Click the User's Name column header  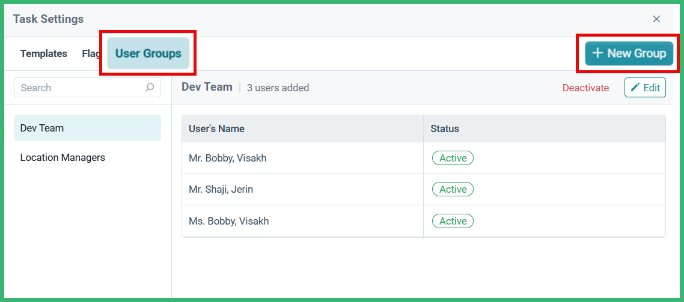(x=303, y=128)
